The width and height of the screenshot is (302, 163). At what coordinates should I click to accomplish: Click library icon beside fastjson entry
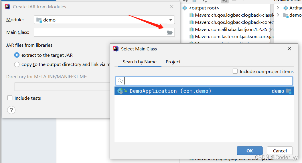tap(191, 29)
